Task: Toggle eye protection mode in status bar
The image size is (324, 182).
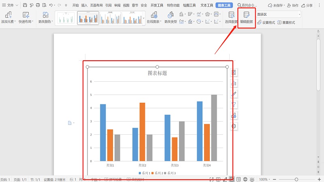Action: tap(252, 179)
